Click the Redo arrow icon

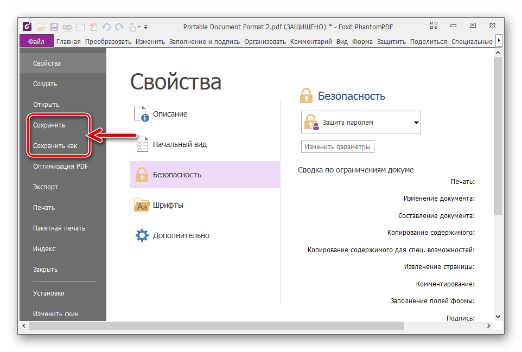119,27
